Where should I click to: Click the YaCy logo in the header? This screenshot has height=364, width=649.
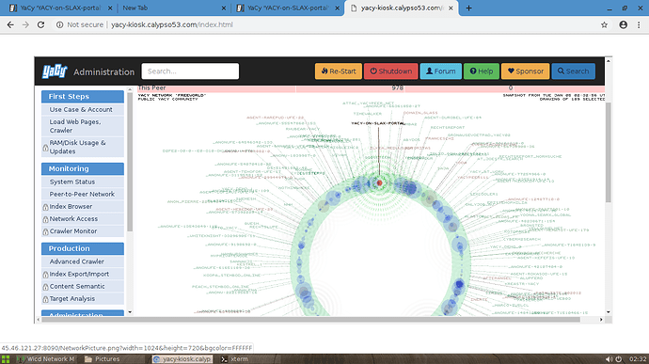tap(55, 71)
